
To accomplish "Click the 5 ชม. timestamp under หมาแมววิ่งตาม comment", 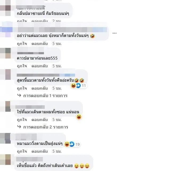I will click(x=57, y=151).
